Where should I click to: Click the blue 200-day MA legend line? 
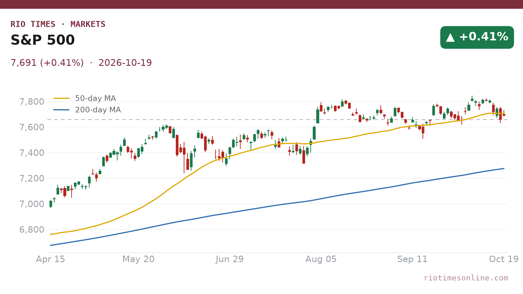[x=62, y=110]
